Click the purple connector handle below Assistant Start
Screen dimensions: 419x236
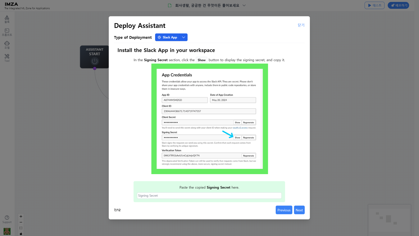95,68
